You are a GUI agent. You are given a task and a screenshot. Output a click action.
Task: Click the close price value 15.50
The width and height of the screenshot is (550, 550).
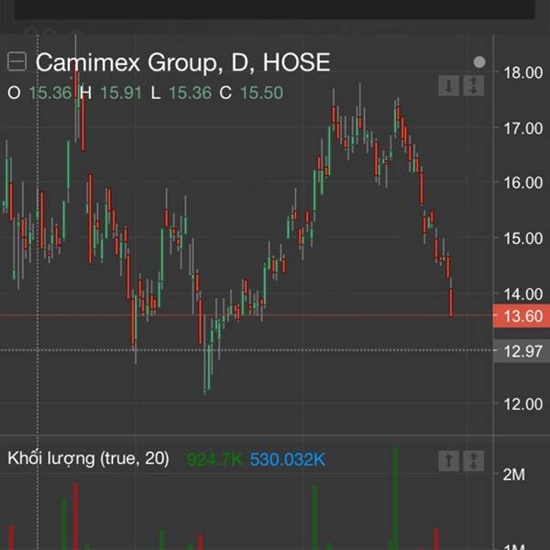[261, 93]
